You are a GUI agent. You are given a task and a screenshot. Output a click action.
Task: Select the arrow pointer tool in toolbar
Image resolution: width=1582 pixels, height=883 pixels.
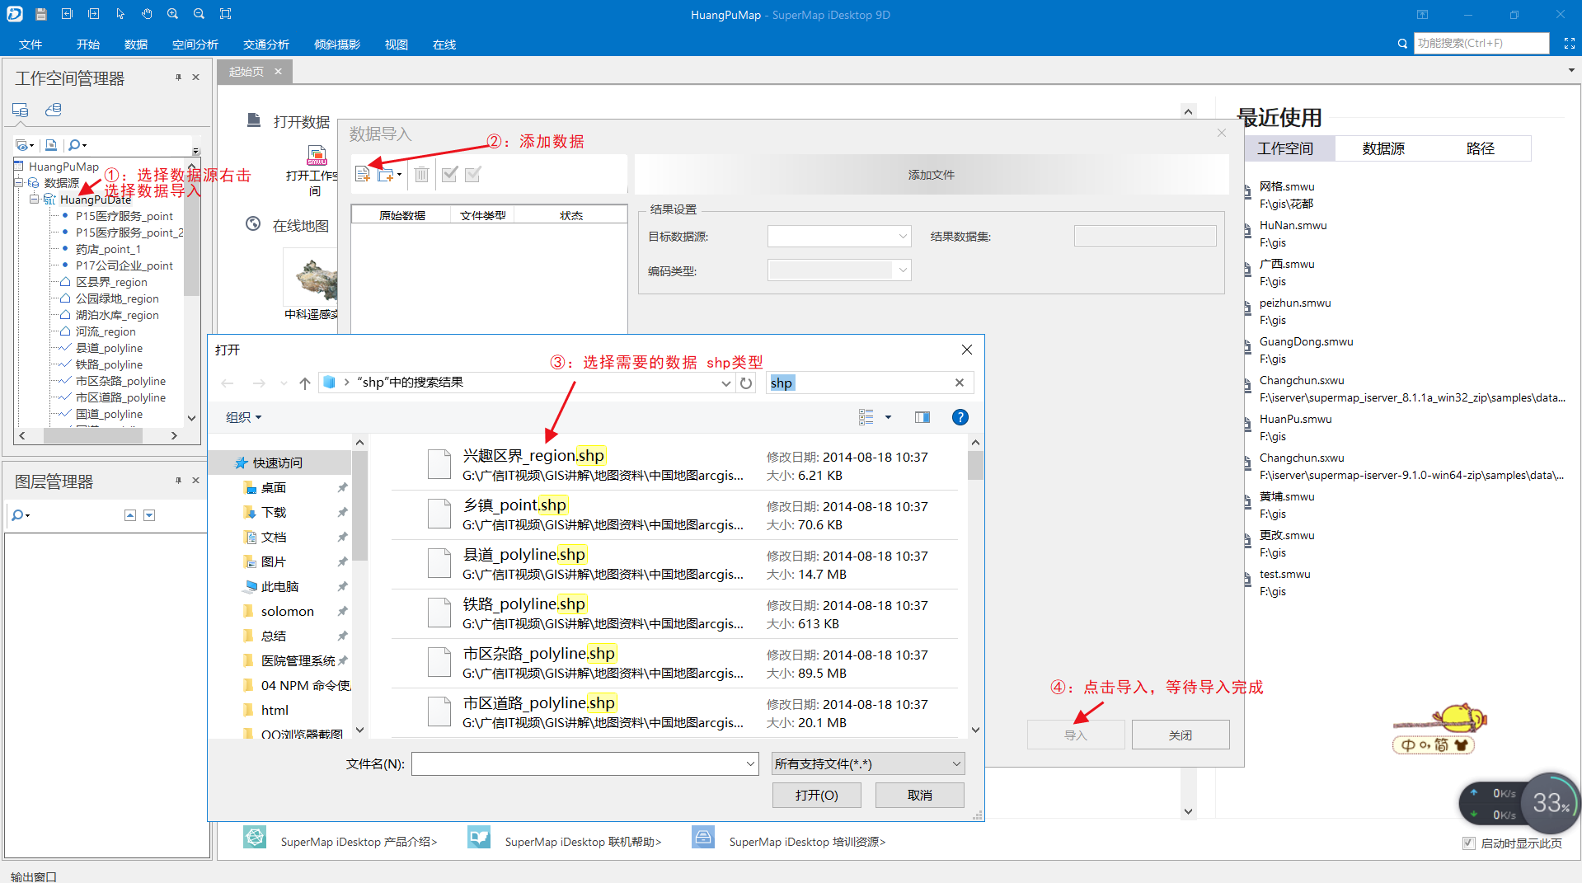point(120,12)
